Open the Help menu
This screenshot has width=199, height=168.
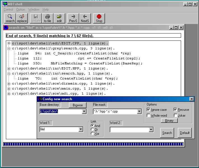click(46, 9)
